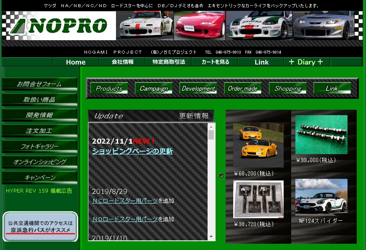
Task: Click the Update panel scrollbar down arrow
Action: point(211,237)
